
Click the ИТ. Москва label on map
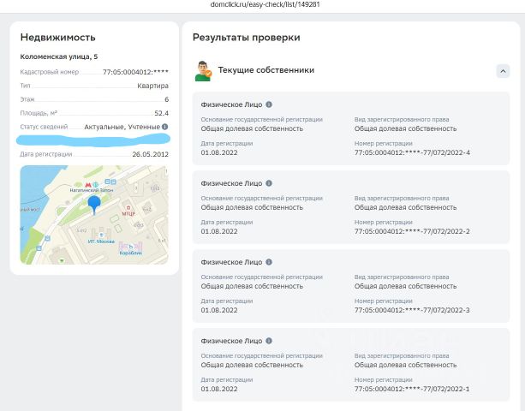coord(101,241)
